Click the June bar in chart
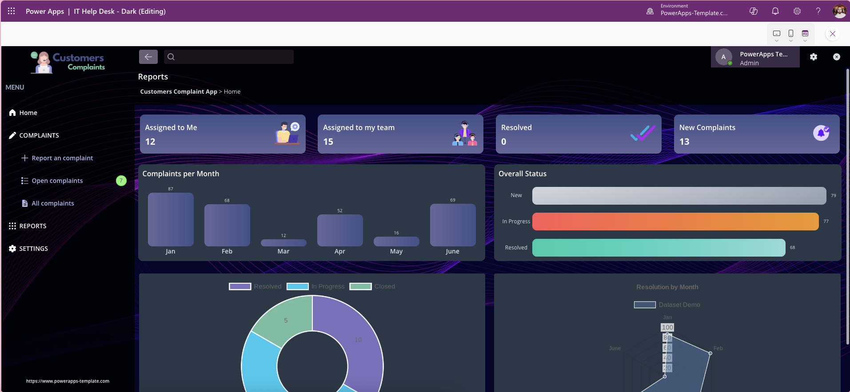The image size is (850, 392). (453, 225)
